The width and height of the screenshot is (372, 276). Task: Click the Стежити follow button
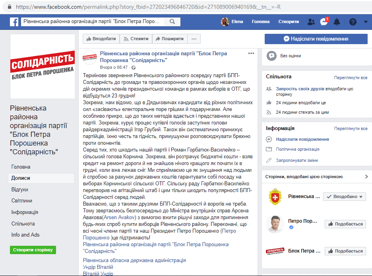pos(136,39)
